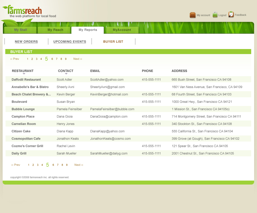Open the MyAccount tab

click(122, 30)
